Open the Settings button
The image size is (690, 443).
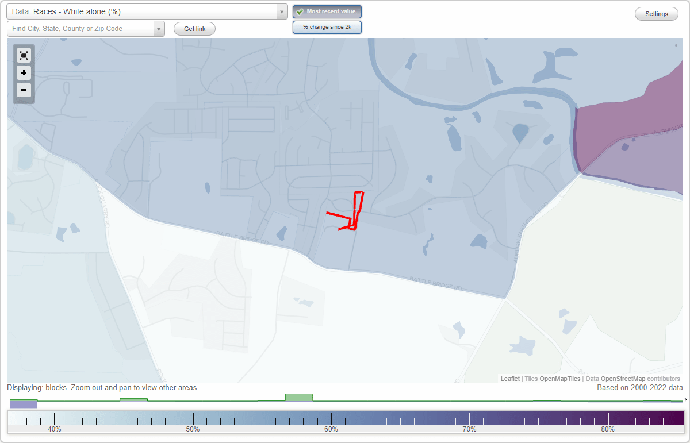pyautogui.click(x=657, y=14)
